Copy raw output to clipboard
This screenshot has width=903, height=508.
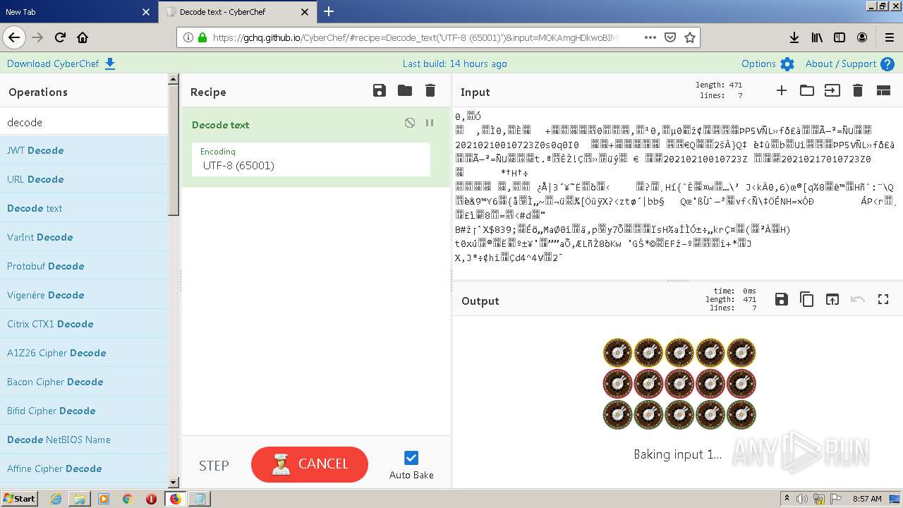(x=807, y=299)
